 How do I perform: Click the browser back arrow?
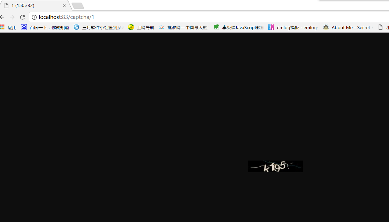click(2, 17)
